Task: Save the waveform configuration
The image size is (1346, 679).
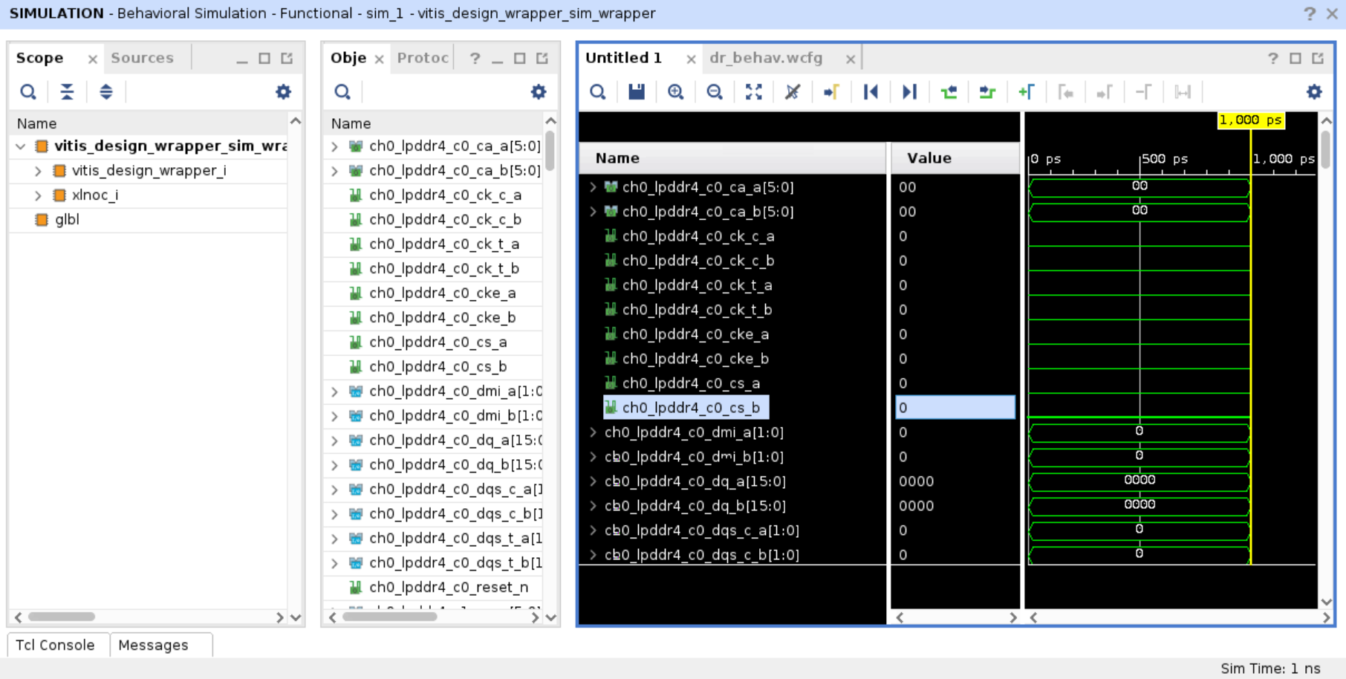Action: [637, 91]
